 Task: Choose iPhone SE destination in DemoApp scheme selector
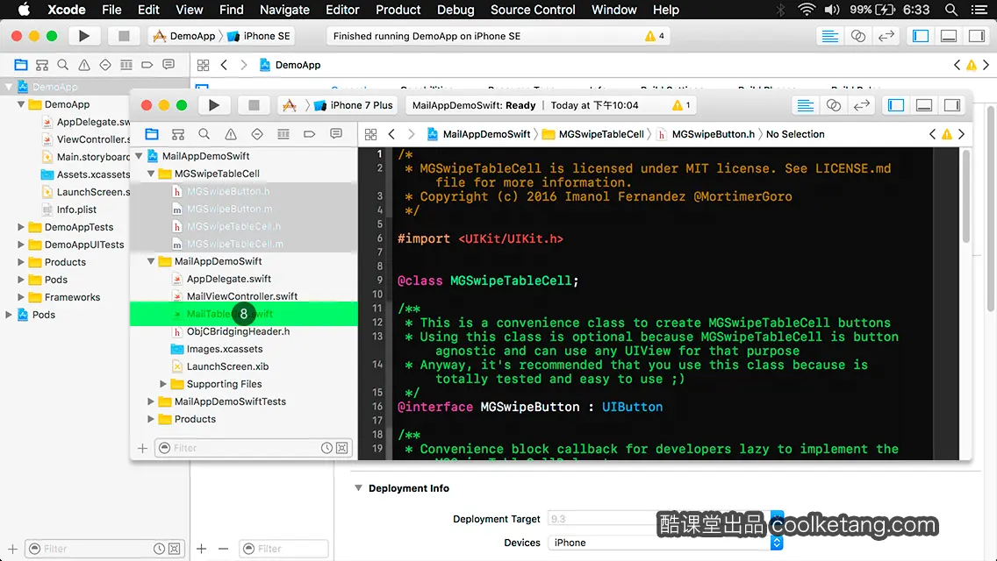[x=259, y=36]
